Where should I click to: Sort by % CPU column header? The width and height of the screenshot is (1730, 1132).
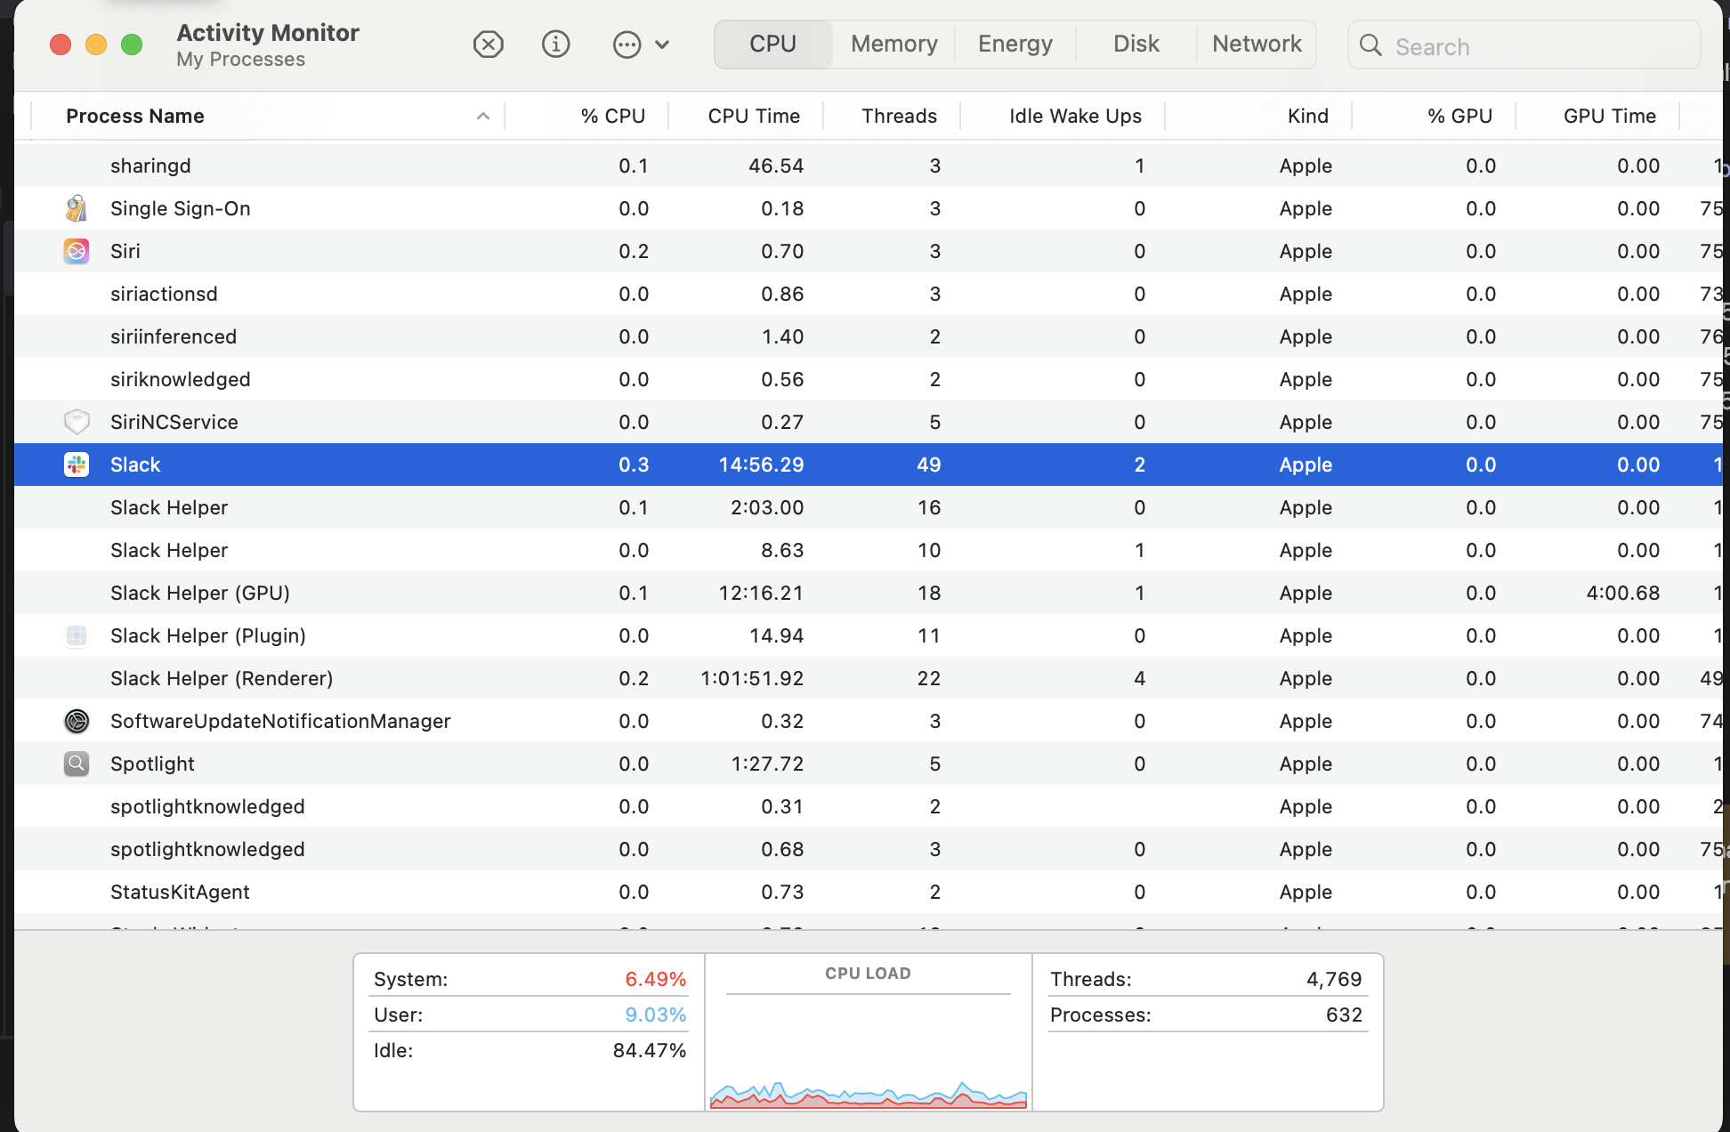[x=612, y=116]
